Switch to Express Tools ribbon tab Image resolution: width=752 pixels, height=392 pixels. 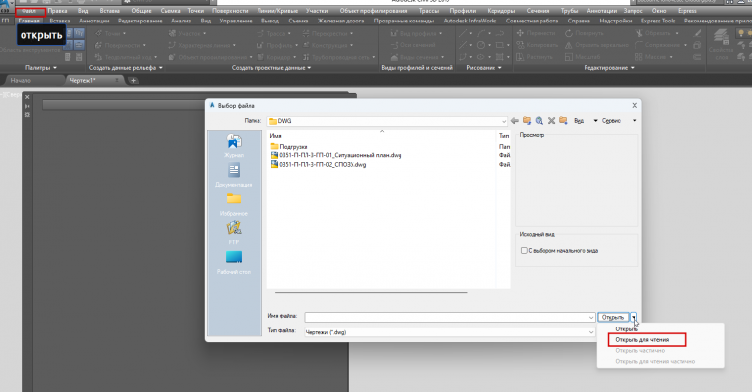[658, 21]
